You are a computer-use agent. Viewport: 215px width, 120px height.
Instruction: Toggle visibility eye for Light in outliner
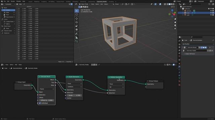pos(211,15)
